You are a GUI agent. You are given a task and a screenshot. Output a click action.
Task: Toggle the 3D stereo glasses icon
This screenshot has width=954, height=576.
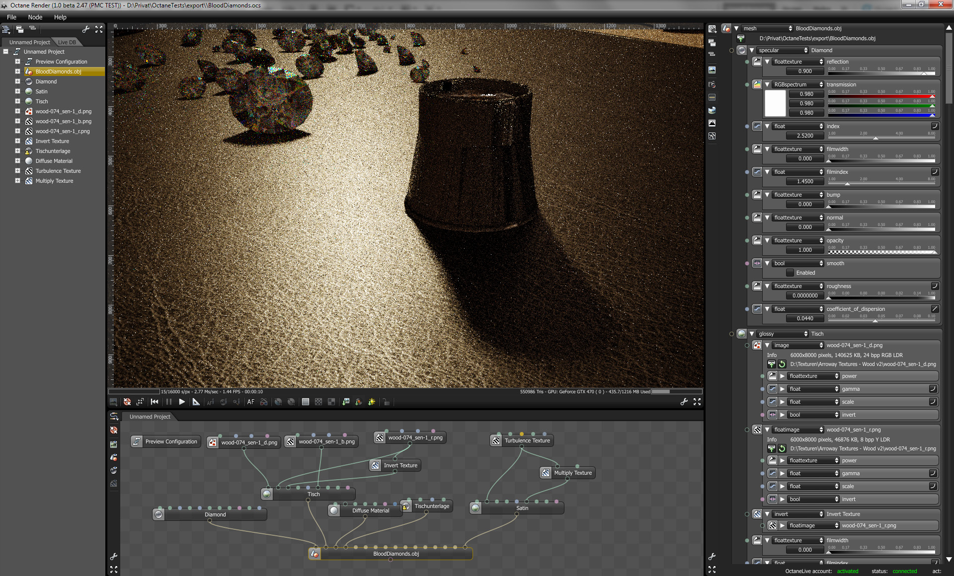point(264,402)
